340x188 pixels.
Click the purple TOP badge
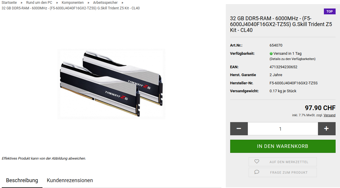click(329, 11)
